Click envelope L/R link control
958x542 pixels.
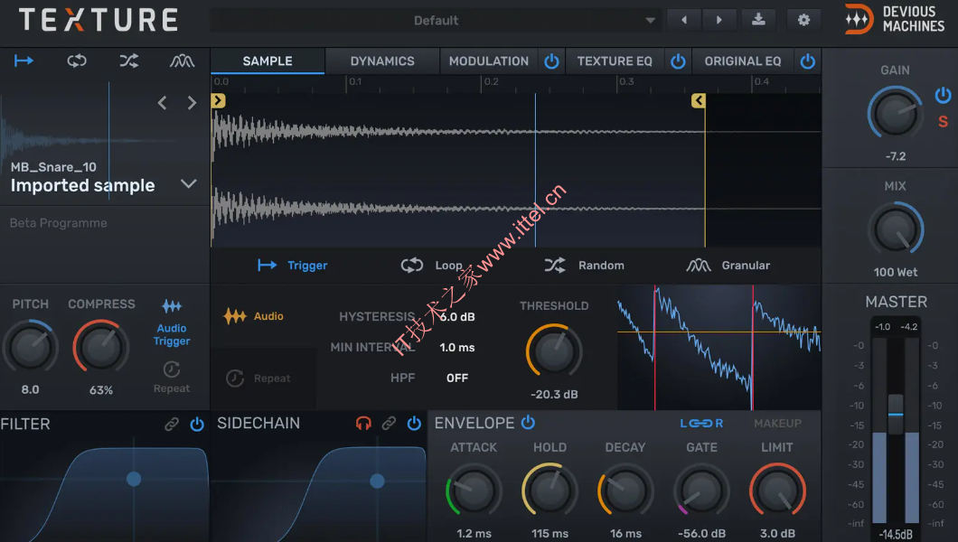coord(701,423)
